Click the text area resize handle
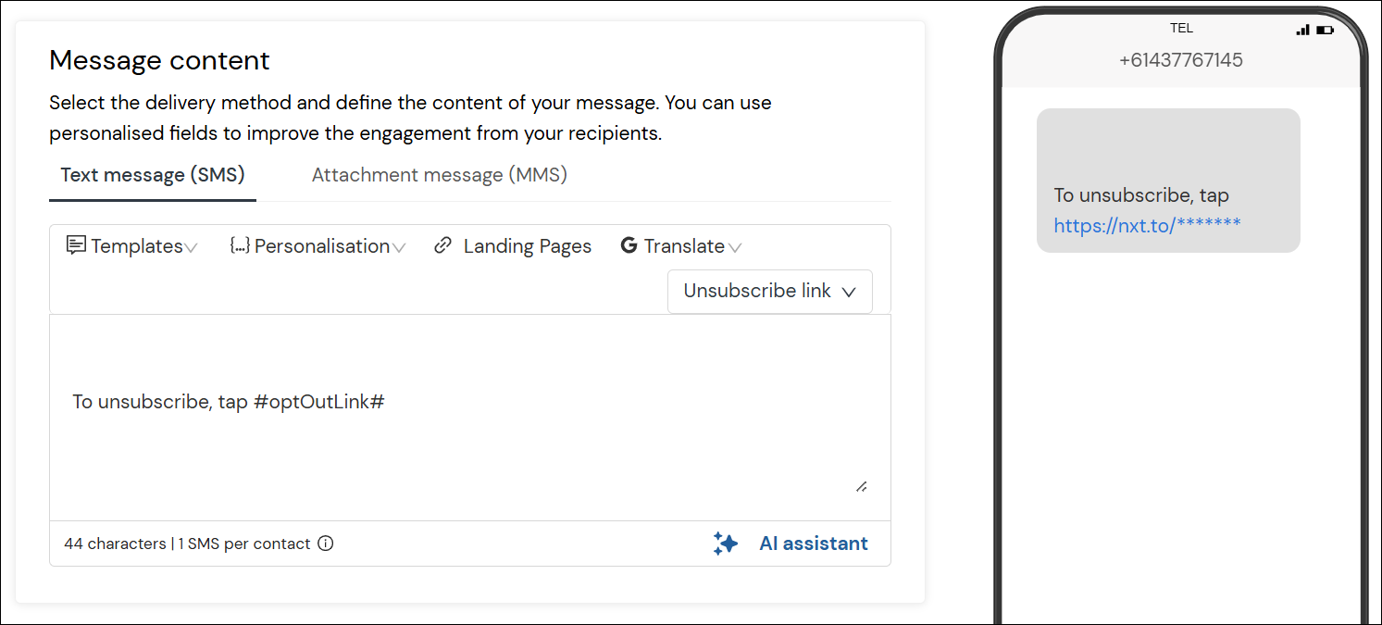The width and height of the screenshot is (1382, 625). click(x=862, y=486)
